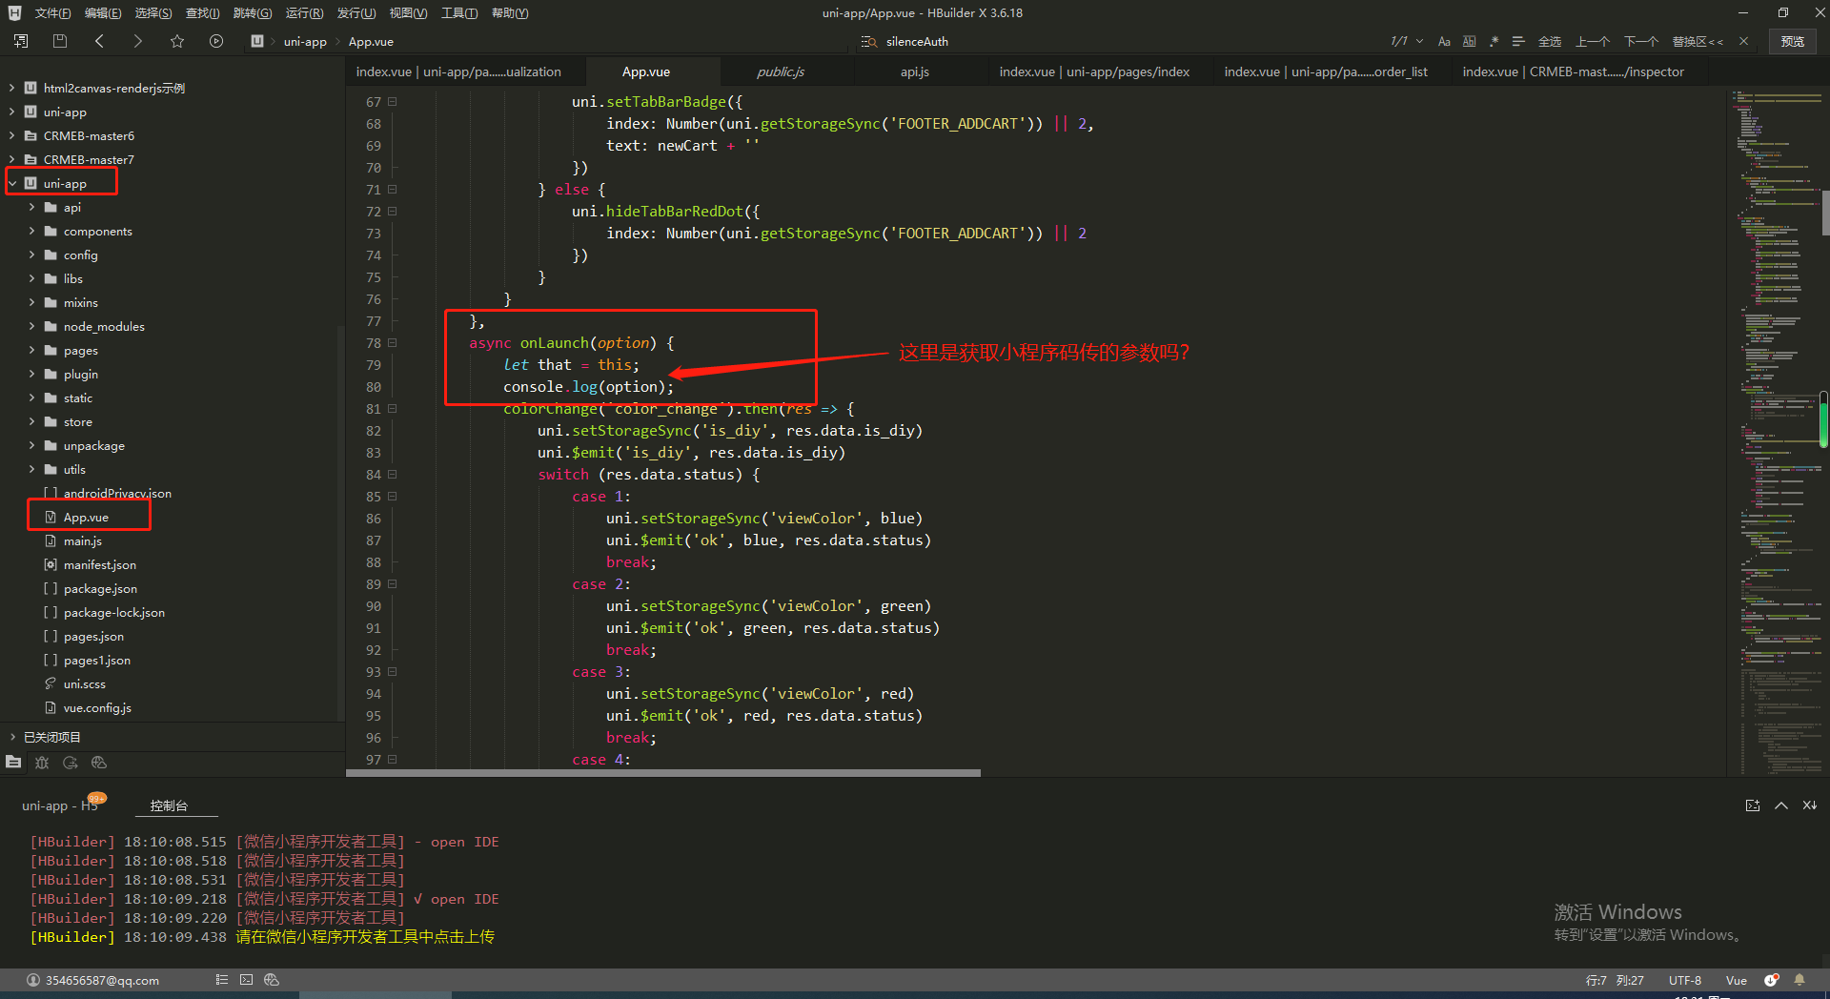Click the globe cloud icon in status bar
Viewport: 1830px width, 999px height.
[272, 979]
